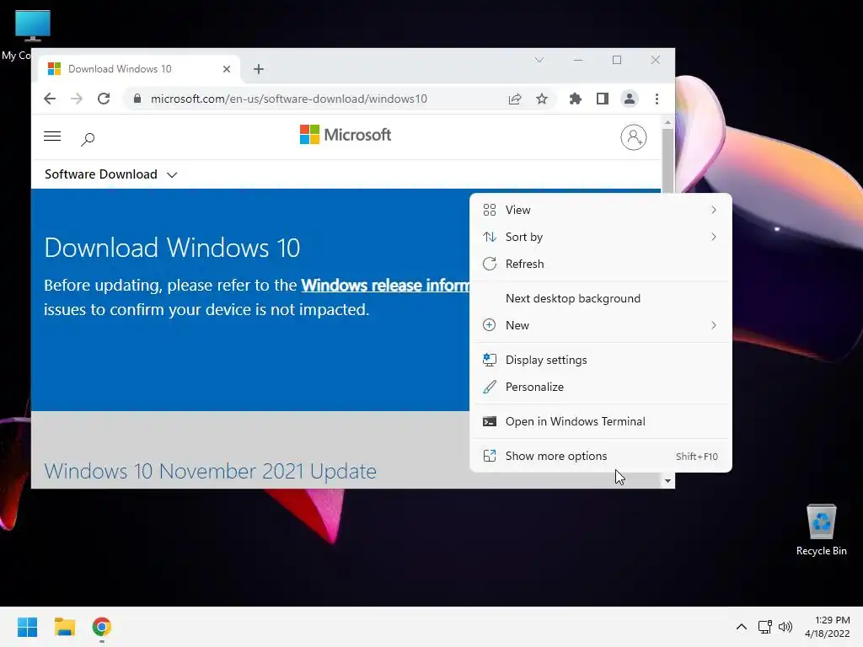
Task: Click the scrollbar down arrow in Chrome
Action: (x=667, y=481)
